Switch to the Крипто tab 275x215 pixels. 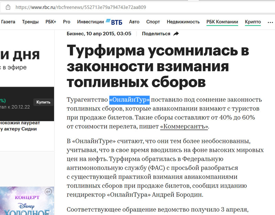253,22
